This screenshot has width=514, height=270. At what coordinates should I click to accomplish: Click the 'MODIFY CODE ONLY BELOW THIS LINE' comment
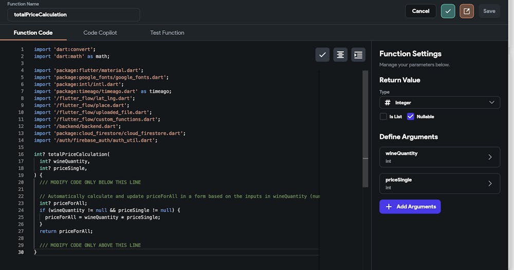coord(90,182)
